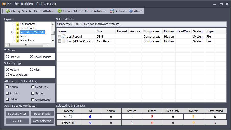
Task: Click the Activate toolbar icon
Action: [112, 11]
